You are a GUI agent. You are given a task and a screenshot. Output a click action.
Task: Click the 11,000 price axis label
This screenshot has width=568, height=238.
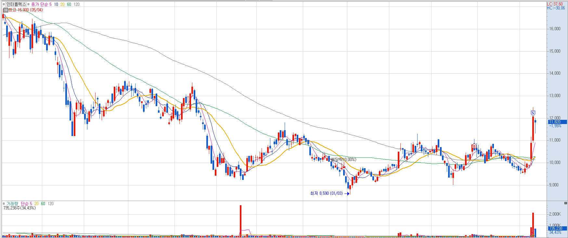[x=555, y=140]
